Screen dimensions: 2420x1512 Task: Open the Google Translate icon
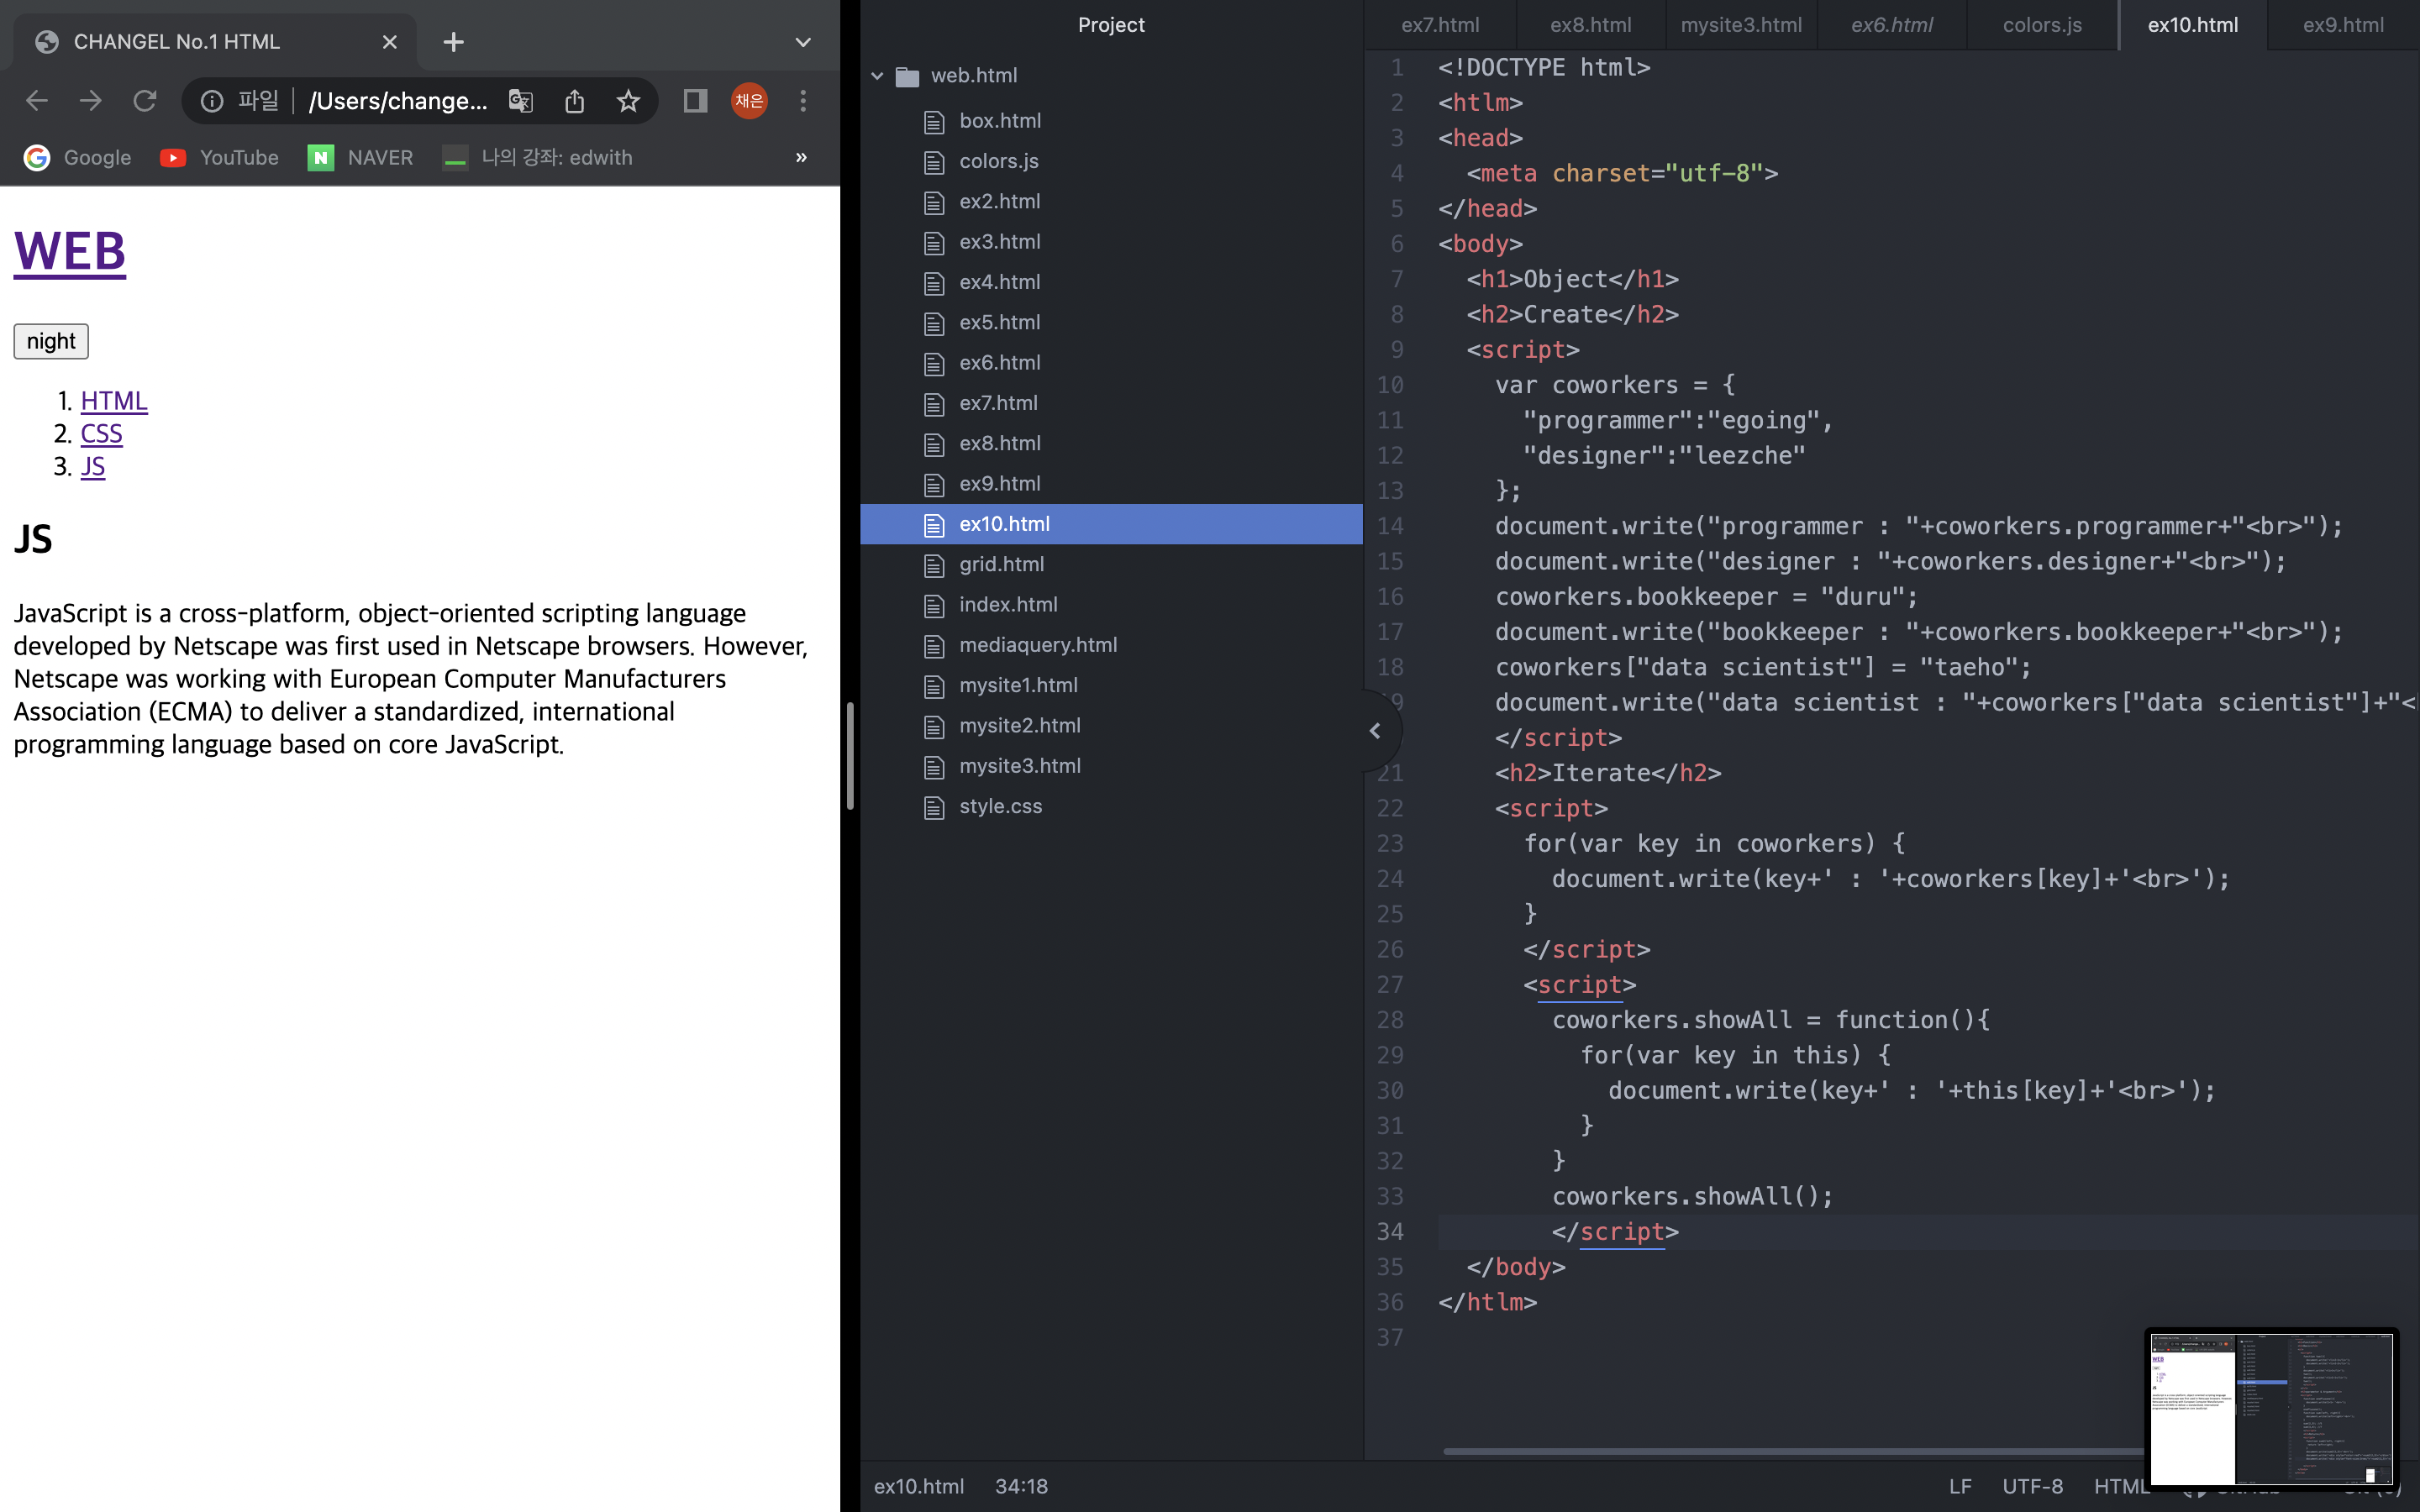521,101
